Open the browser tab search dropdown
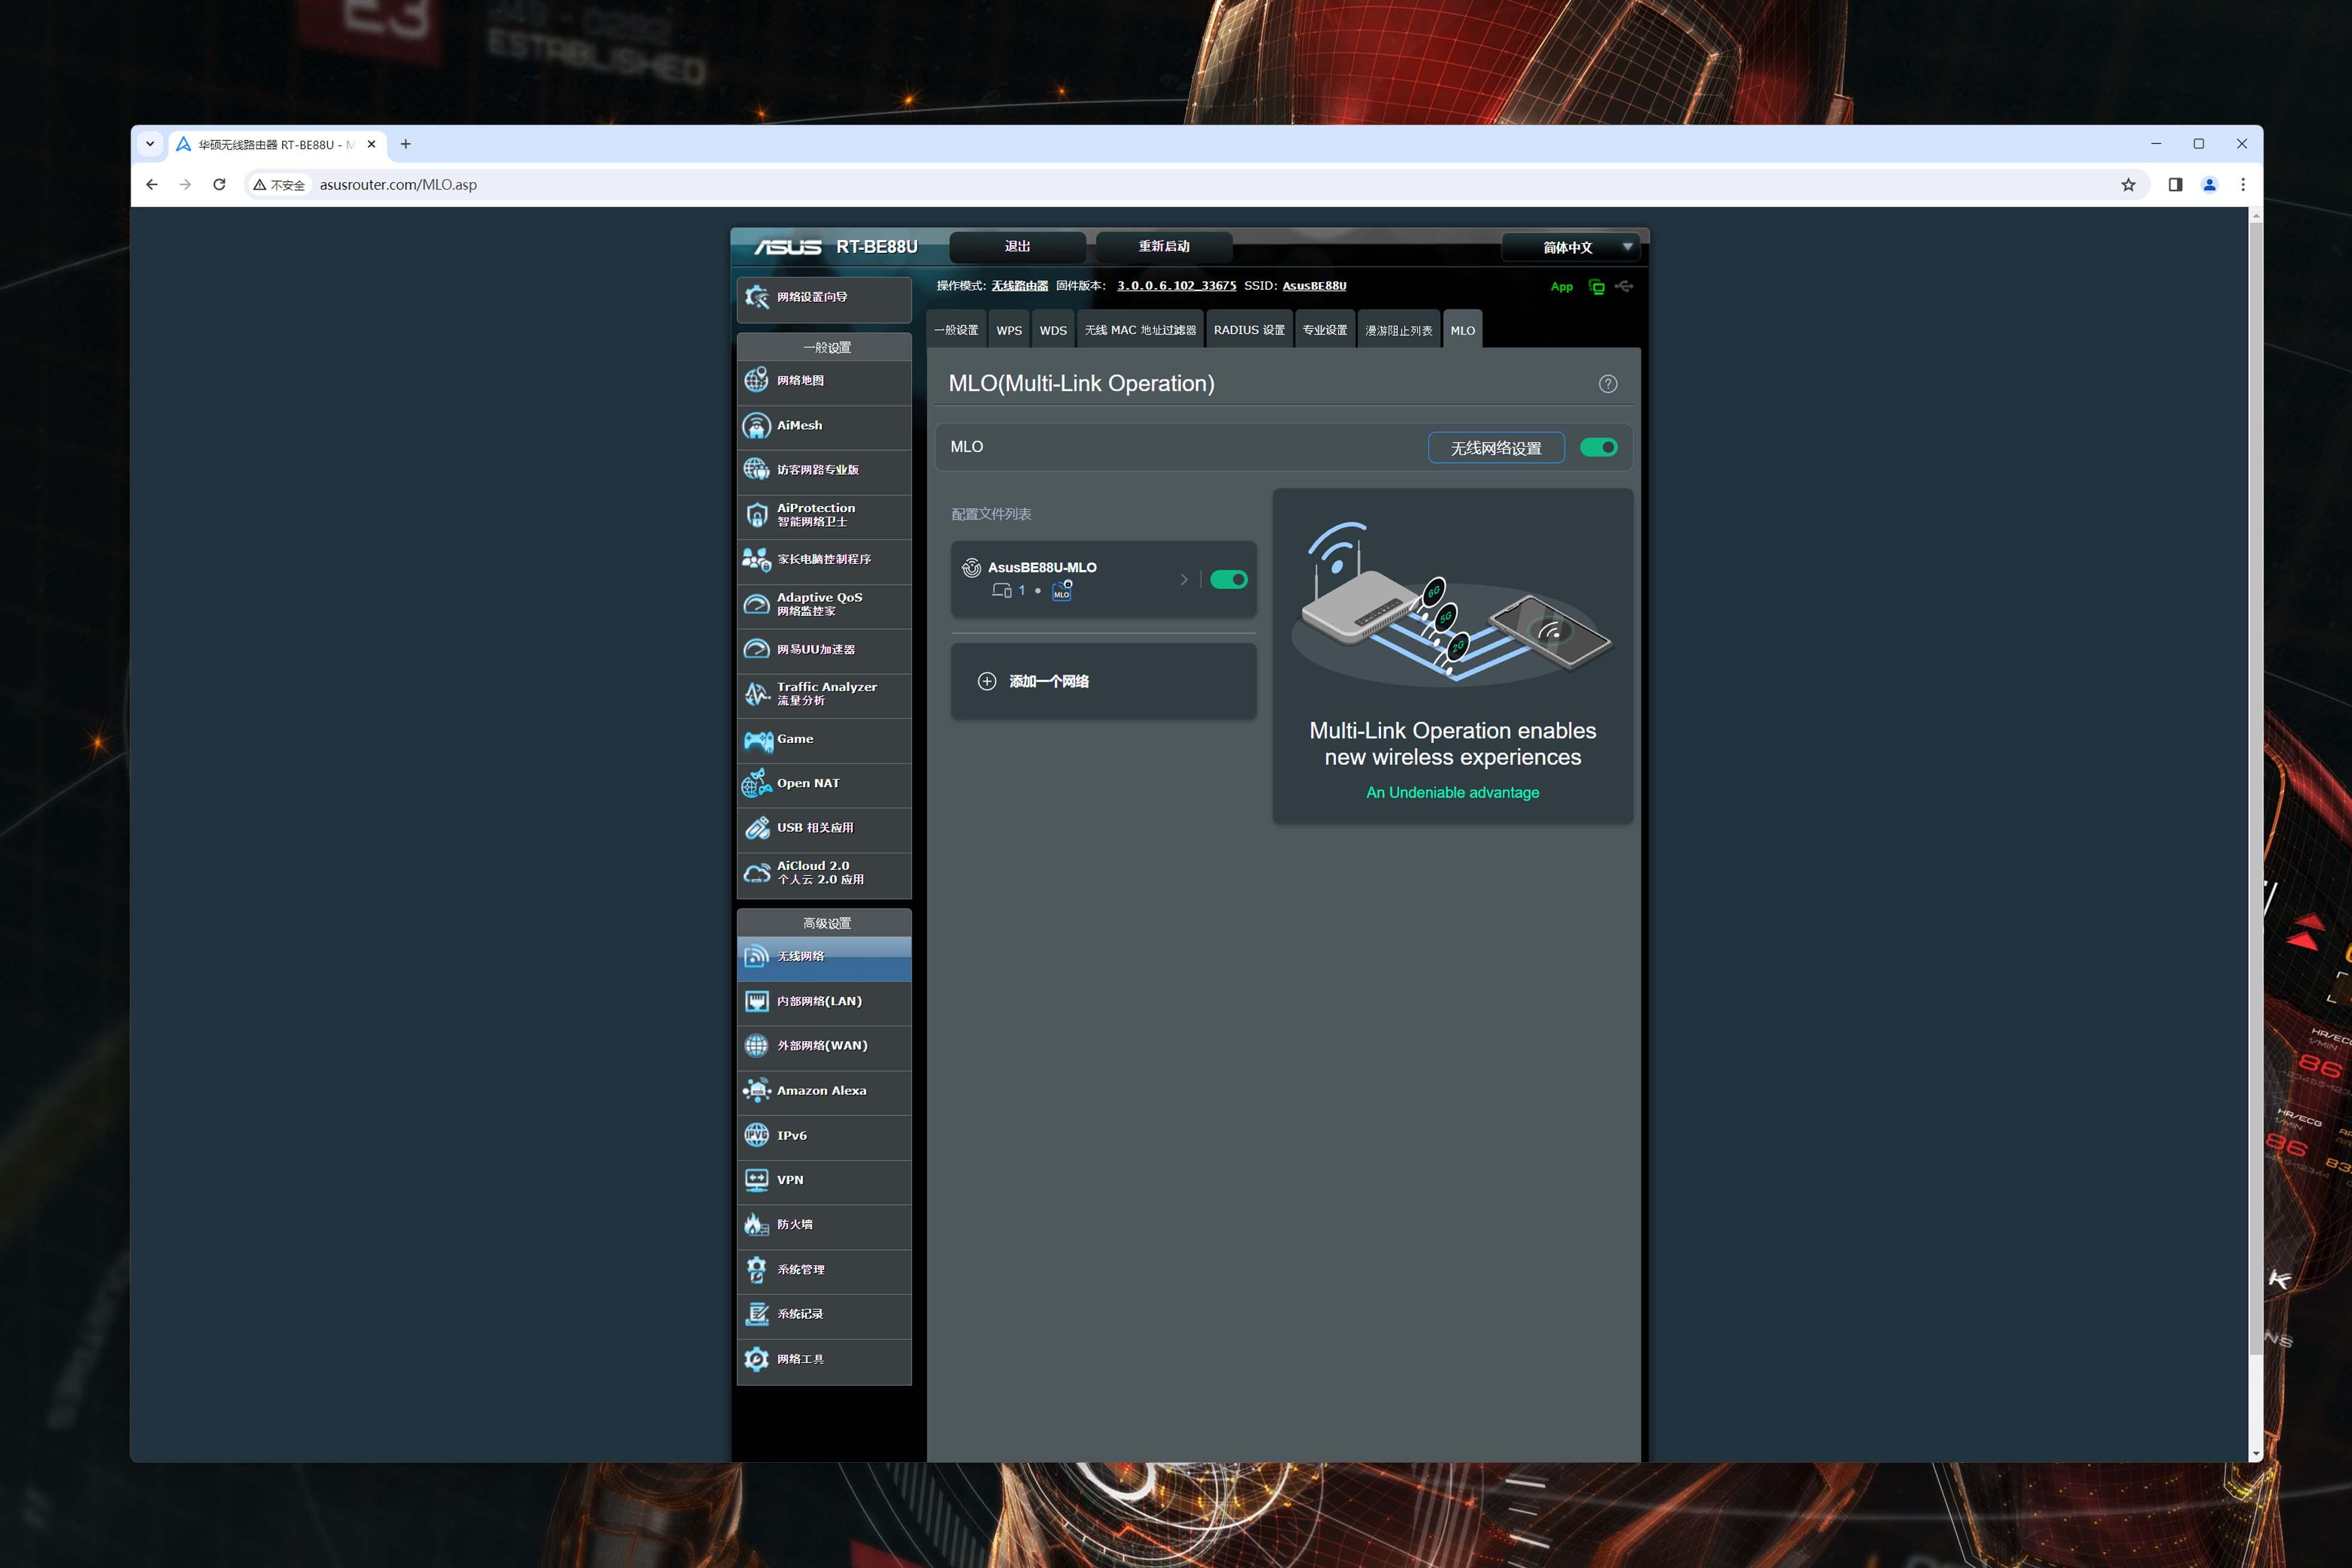Viewport: 2352px width, 1568px height. point(150,144)
